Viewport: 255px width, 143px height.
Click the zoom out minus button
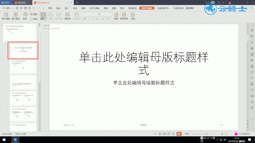[193, 134]
